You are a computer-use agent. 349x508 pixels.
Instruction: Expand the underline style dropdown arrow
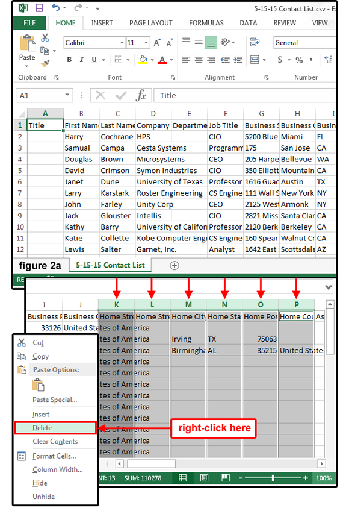coord(104,60)
